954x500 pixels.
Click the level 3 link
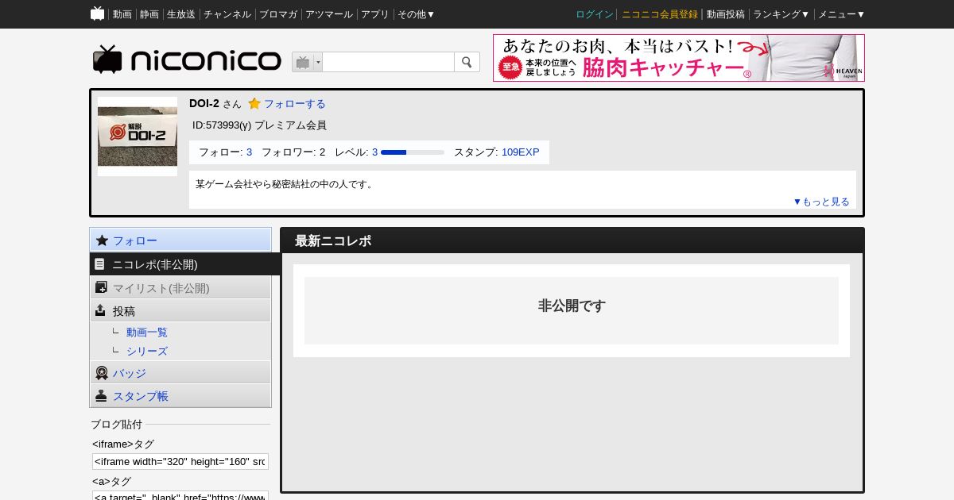[x=374, y=152]
